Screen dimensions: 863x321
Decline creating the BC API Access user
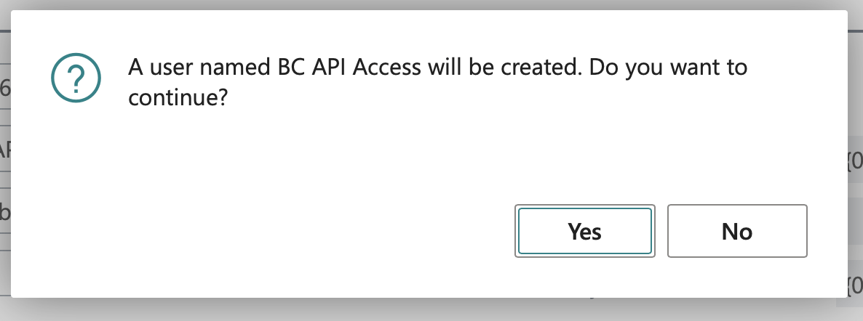tap(736, 231)
